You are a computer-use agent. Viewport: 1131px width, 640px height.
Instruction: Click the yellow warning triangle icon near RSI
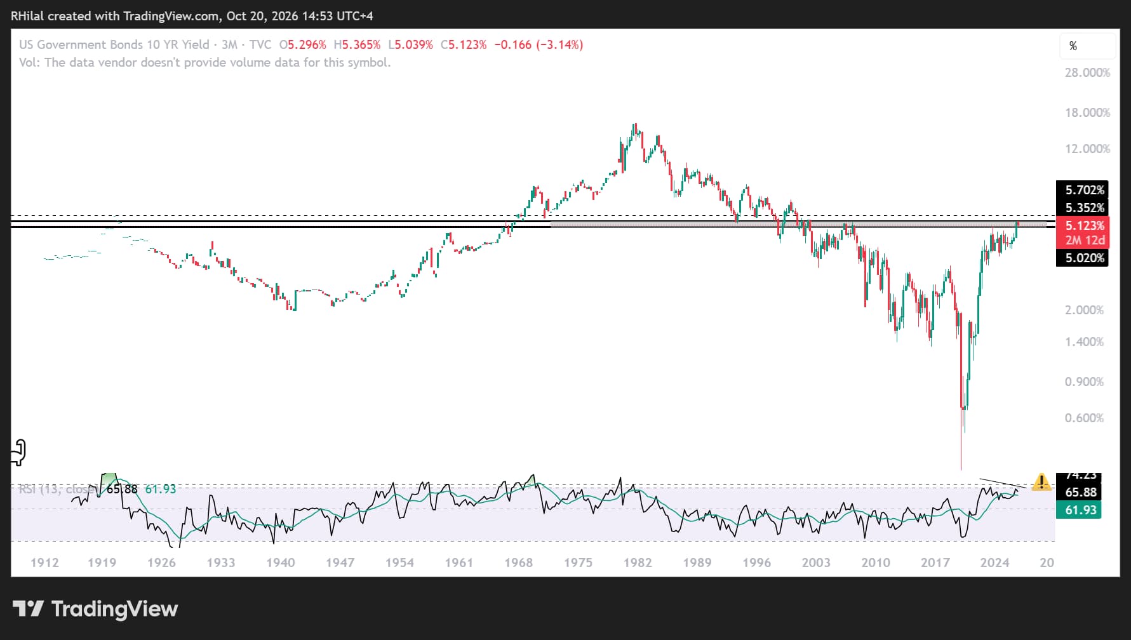[x=1041, y=482]
